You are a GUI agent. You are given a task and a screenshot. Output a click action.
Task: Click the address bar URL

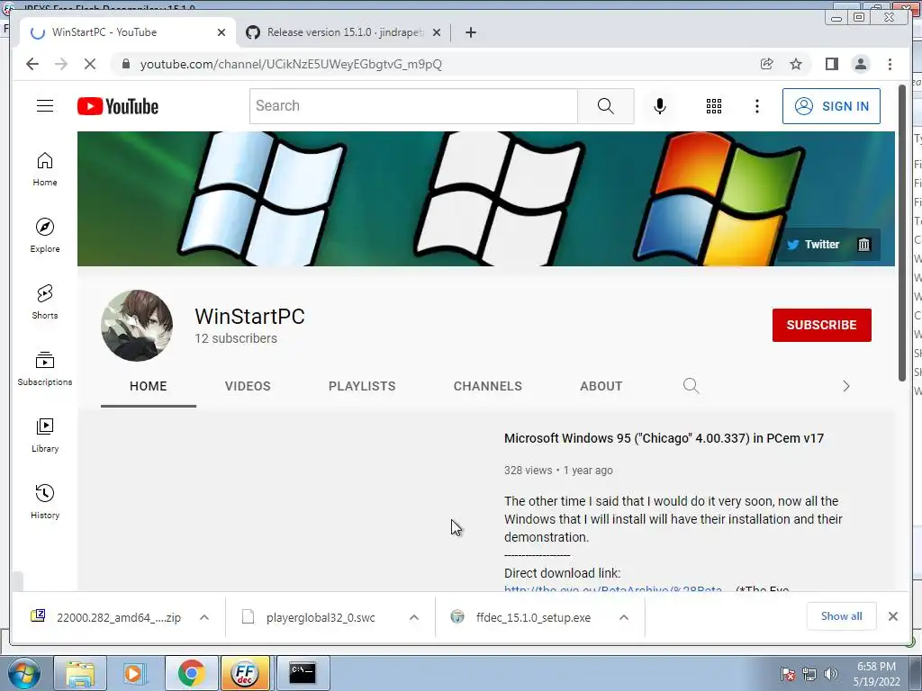pos(291,64)
